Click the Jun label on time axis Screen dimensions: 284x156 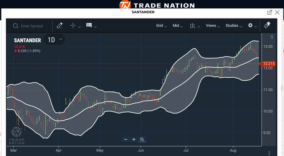(141, 150)
